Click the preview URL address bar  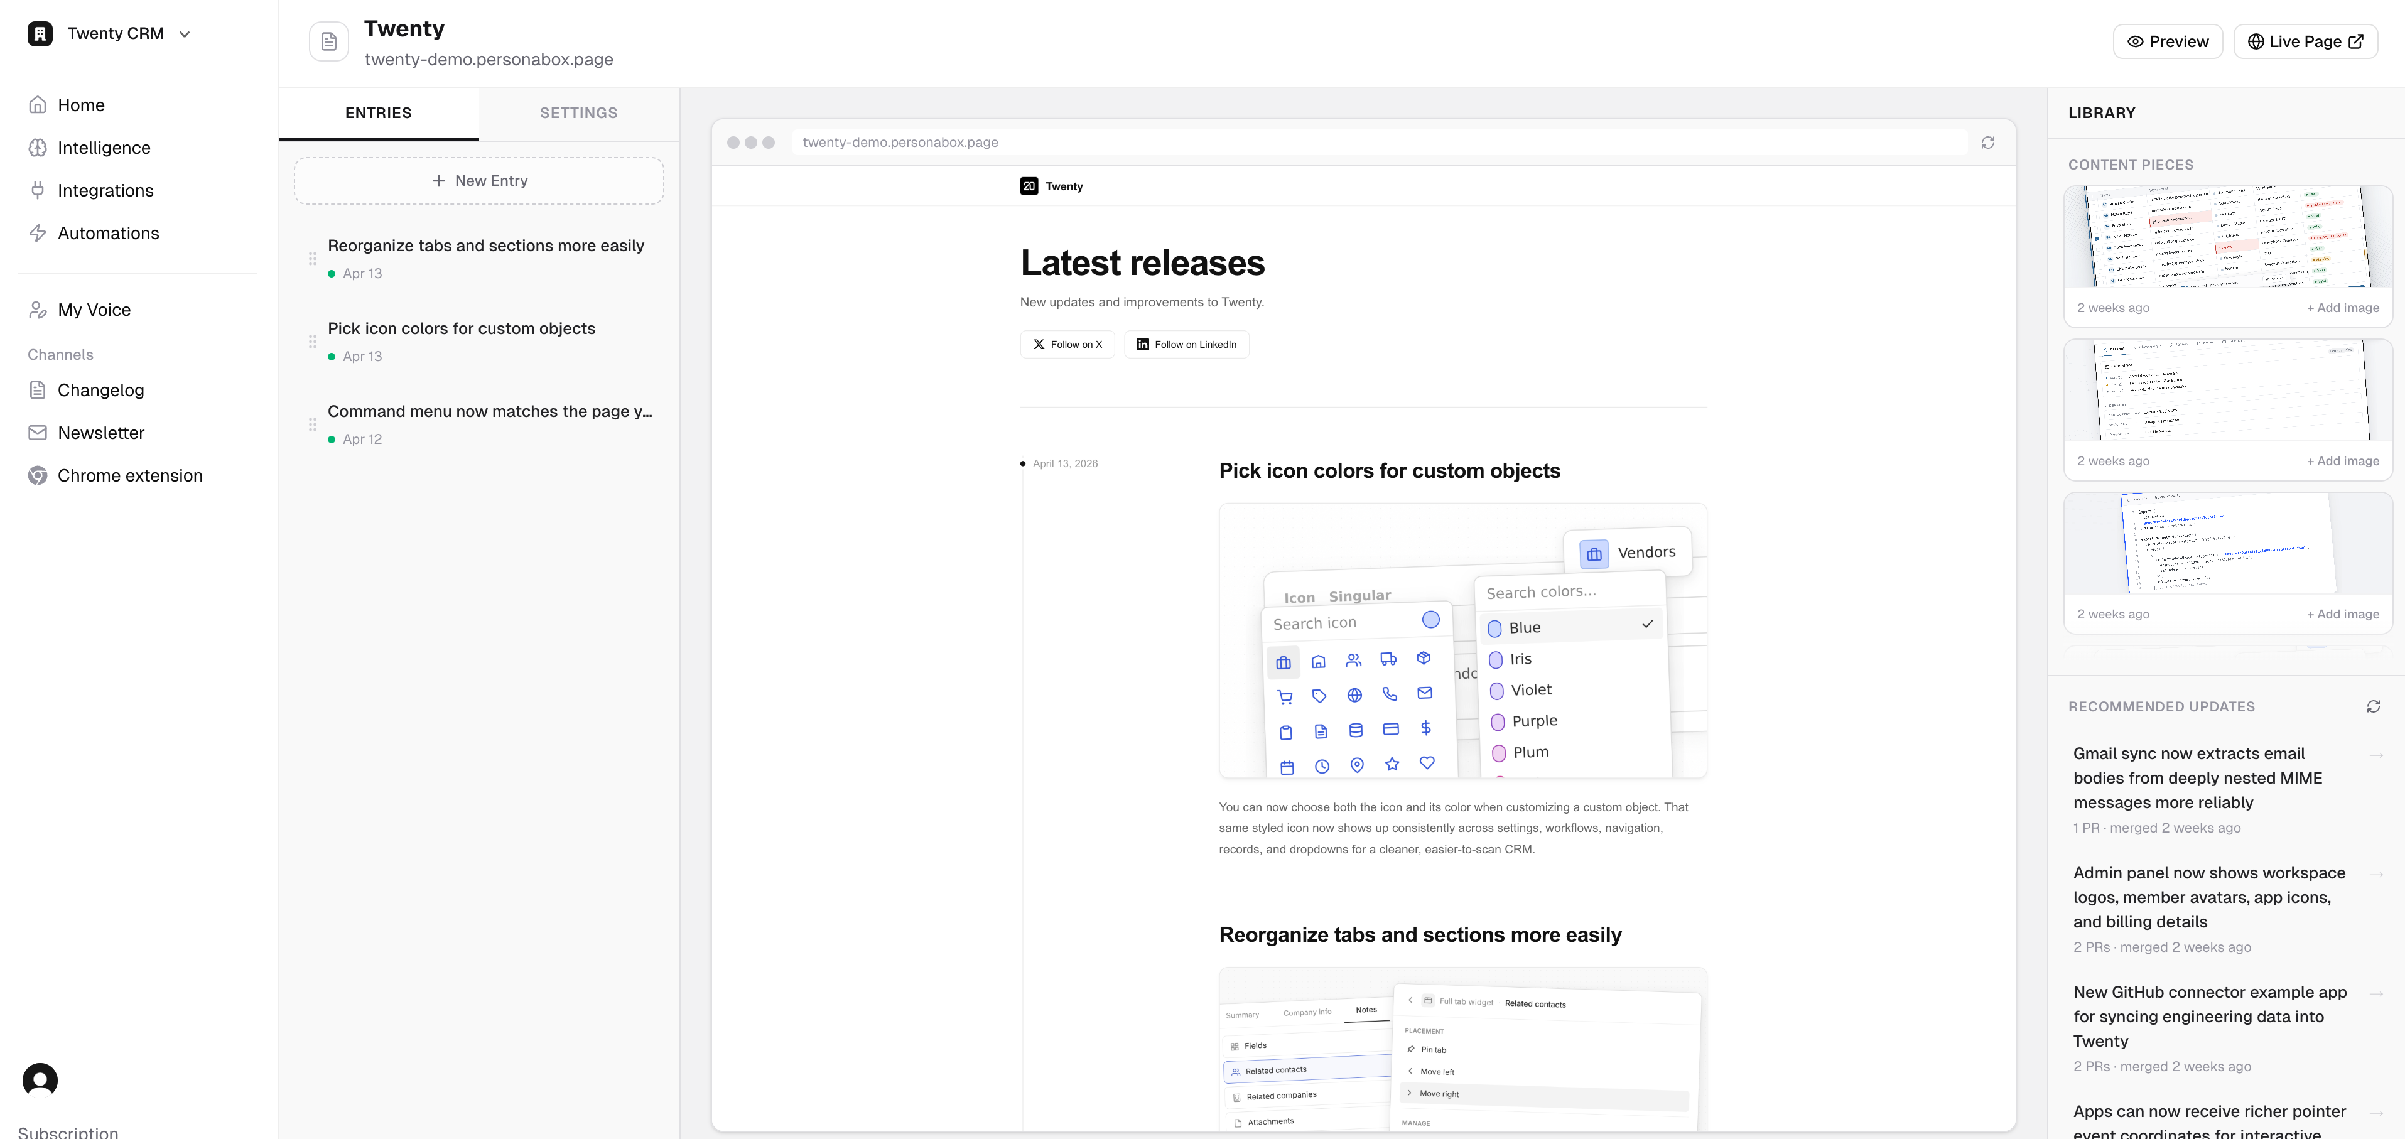pyautogui.click(x=1379, y=143)
